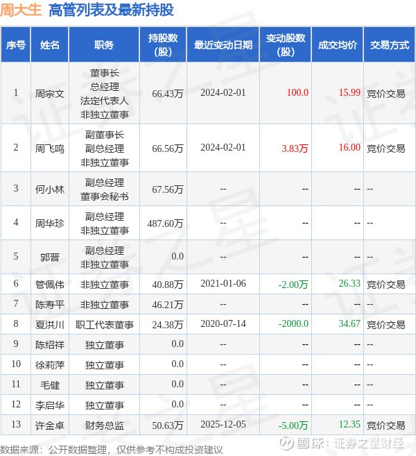Screen dimensions: 416x456
Task: Select the 交易方式 column header
Action: coord(390,45)
